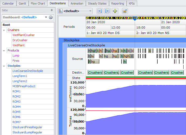Open Dashboard settings gear icon
The image size is (186, 135).
pos(50,17)
